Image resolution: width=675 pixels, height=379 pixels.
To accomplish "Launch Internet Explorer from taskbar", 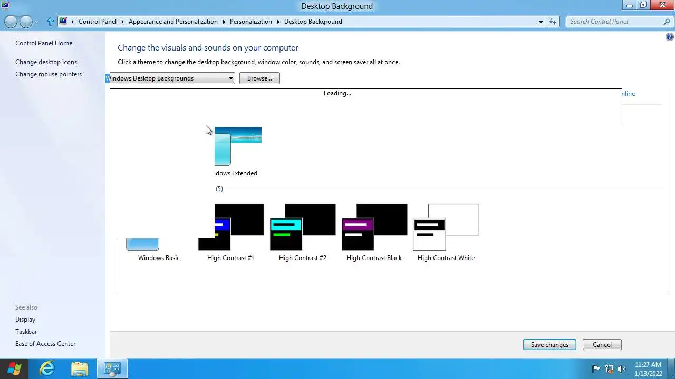I will coord(47,369).
